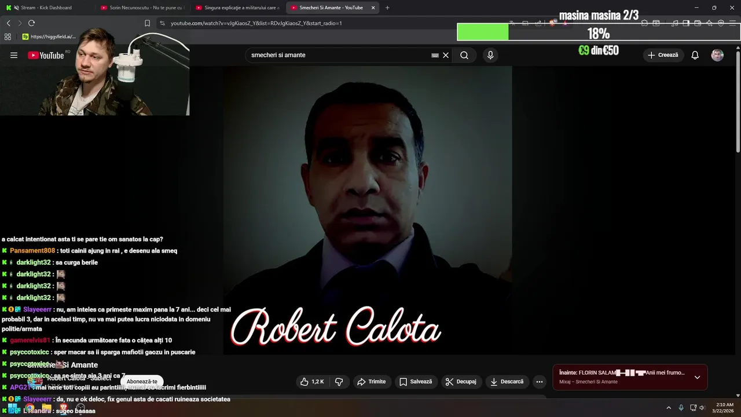This screenshot has height=417, width=741.
Task: Open the YouTube hamburger guide menu
Action: (x=14, y=55)
